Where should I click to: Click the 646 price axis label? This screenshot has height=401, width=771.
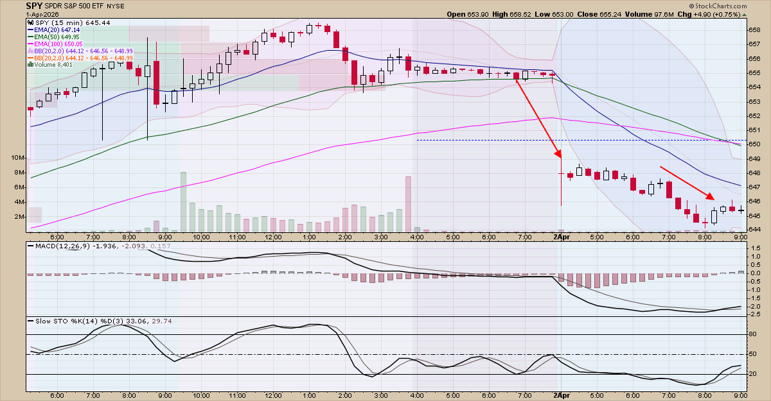[755, 201]
